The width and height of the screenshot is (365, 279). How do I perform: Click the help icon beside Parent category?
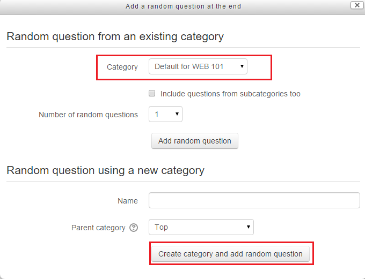point(134,228)
